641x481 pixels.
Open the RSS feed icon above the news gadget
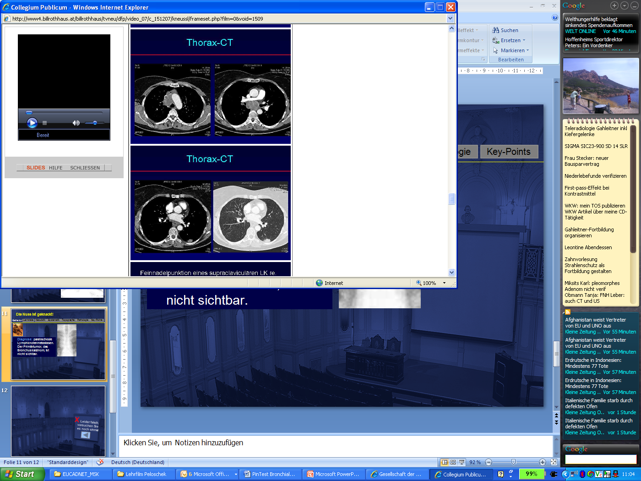click(568, 312)
